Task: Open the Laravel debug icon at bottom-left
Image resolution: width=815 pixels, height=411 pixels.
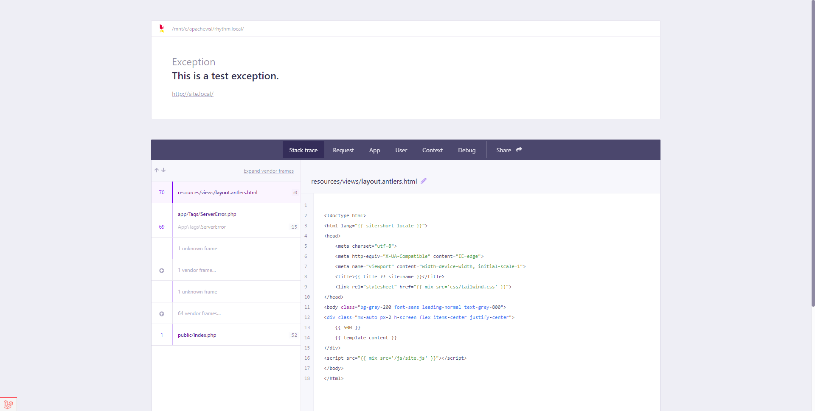Action: pyautogui.click(x=8, y=404)
